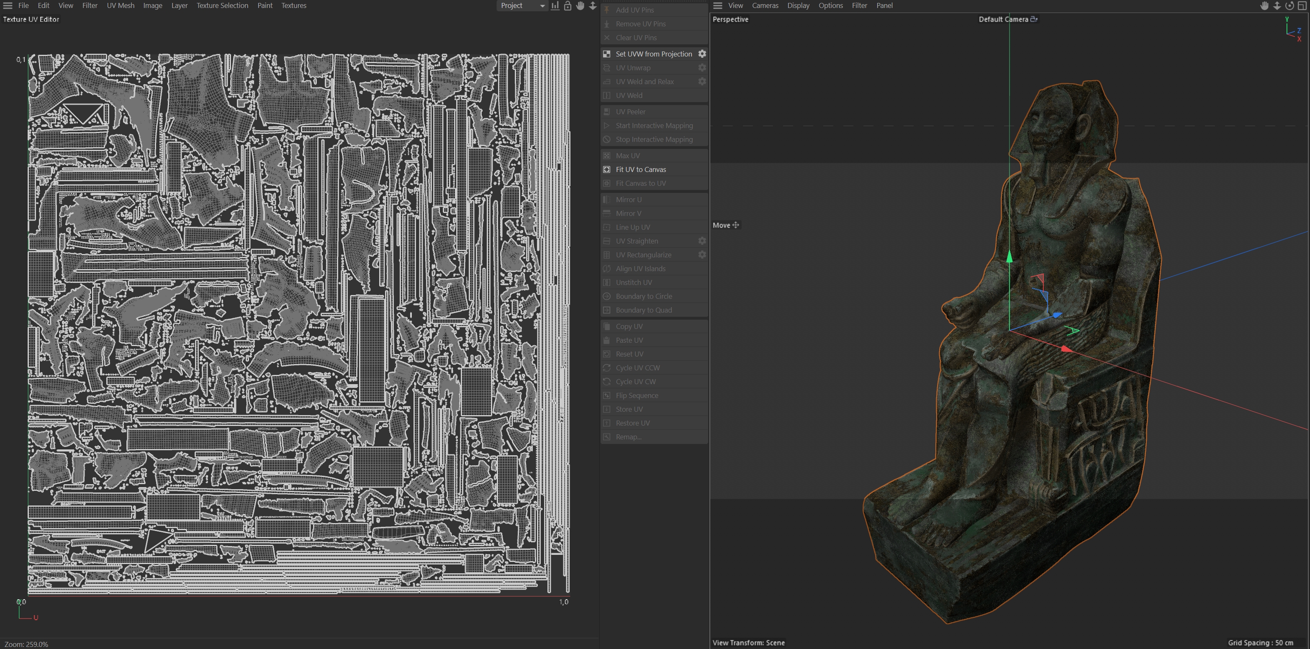Click the UV editor zoom arrows icon

coord(593,5)
